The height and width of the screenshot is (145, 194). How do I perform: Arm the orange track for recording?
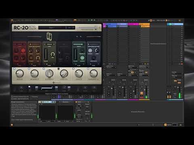coord(142,97)
